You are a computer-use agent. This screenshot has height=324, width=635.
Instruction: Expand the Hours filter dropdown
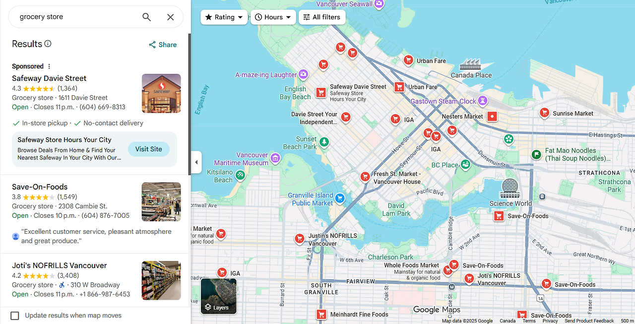tap(273, 17)
